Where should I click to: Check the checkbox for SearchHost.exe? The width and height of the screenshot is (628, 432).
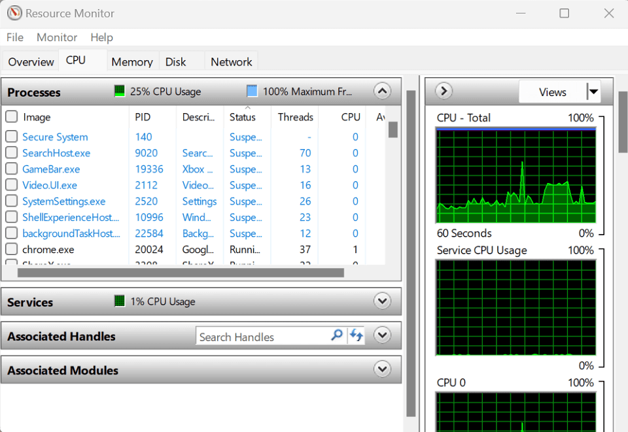pyautogui.click(x=11, y=153)
